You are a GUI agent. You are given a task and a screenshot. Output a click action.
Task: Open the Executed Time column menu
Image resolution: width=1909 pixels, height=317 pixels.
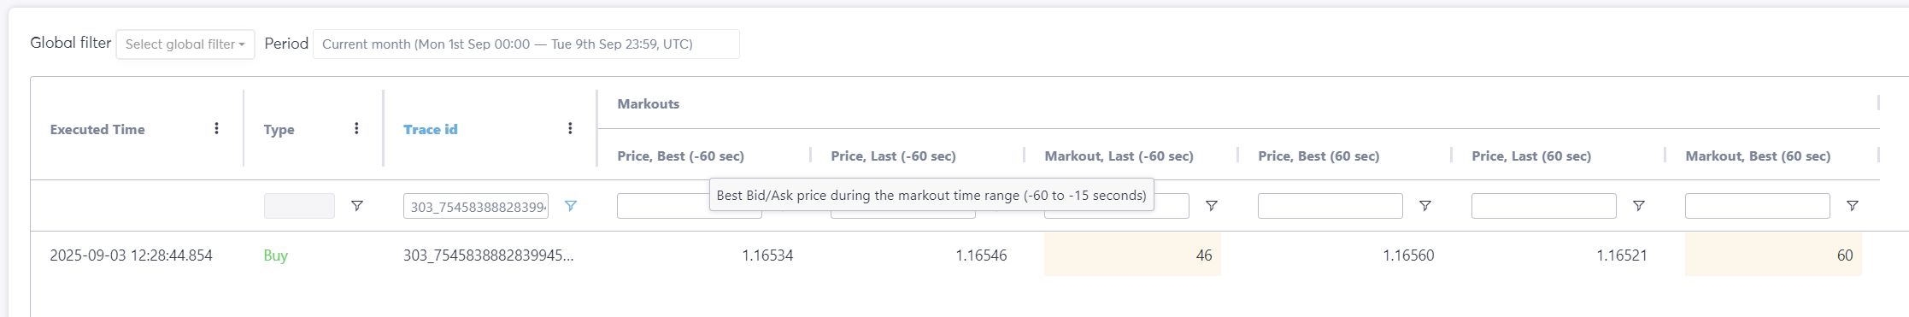(x=216, y=128)
